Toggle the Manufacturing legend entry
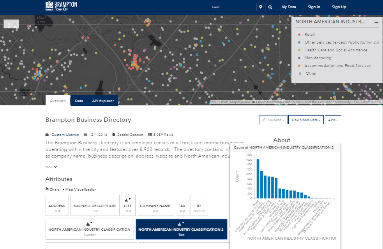The image size is (383, 249). pyautogui.click(x=318, y=58)
